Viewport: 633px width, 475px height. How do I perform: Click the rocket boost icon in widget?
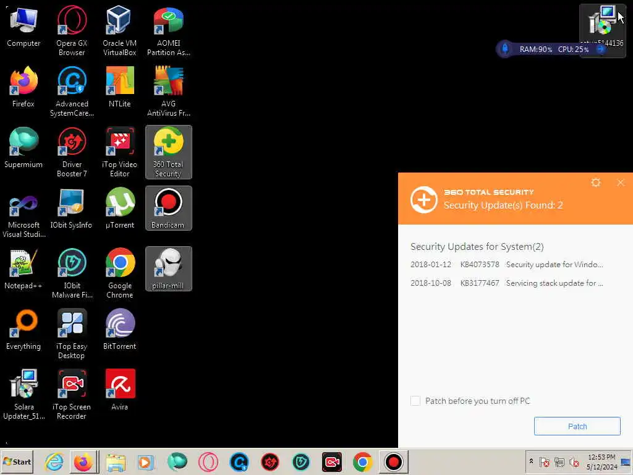click(x=504, y=49)
